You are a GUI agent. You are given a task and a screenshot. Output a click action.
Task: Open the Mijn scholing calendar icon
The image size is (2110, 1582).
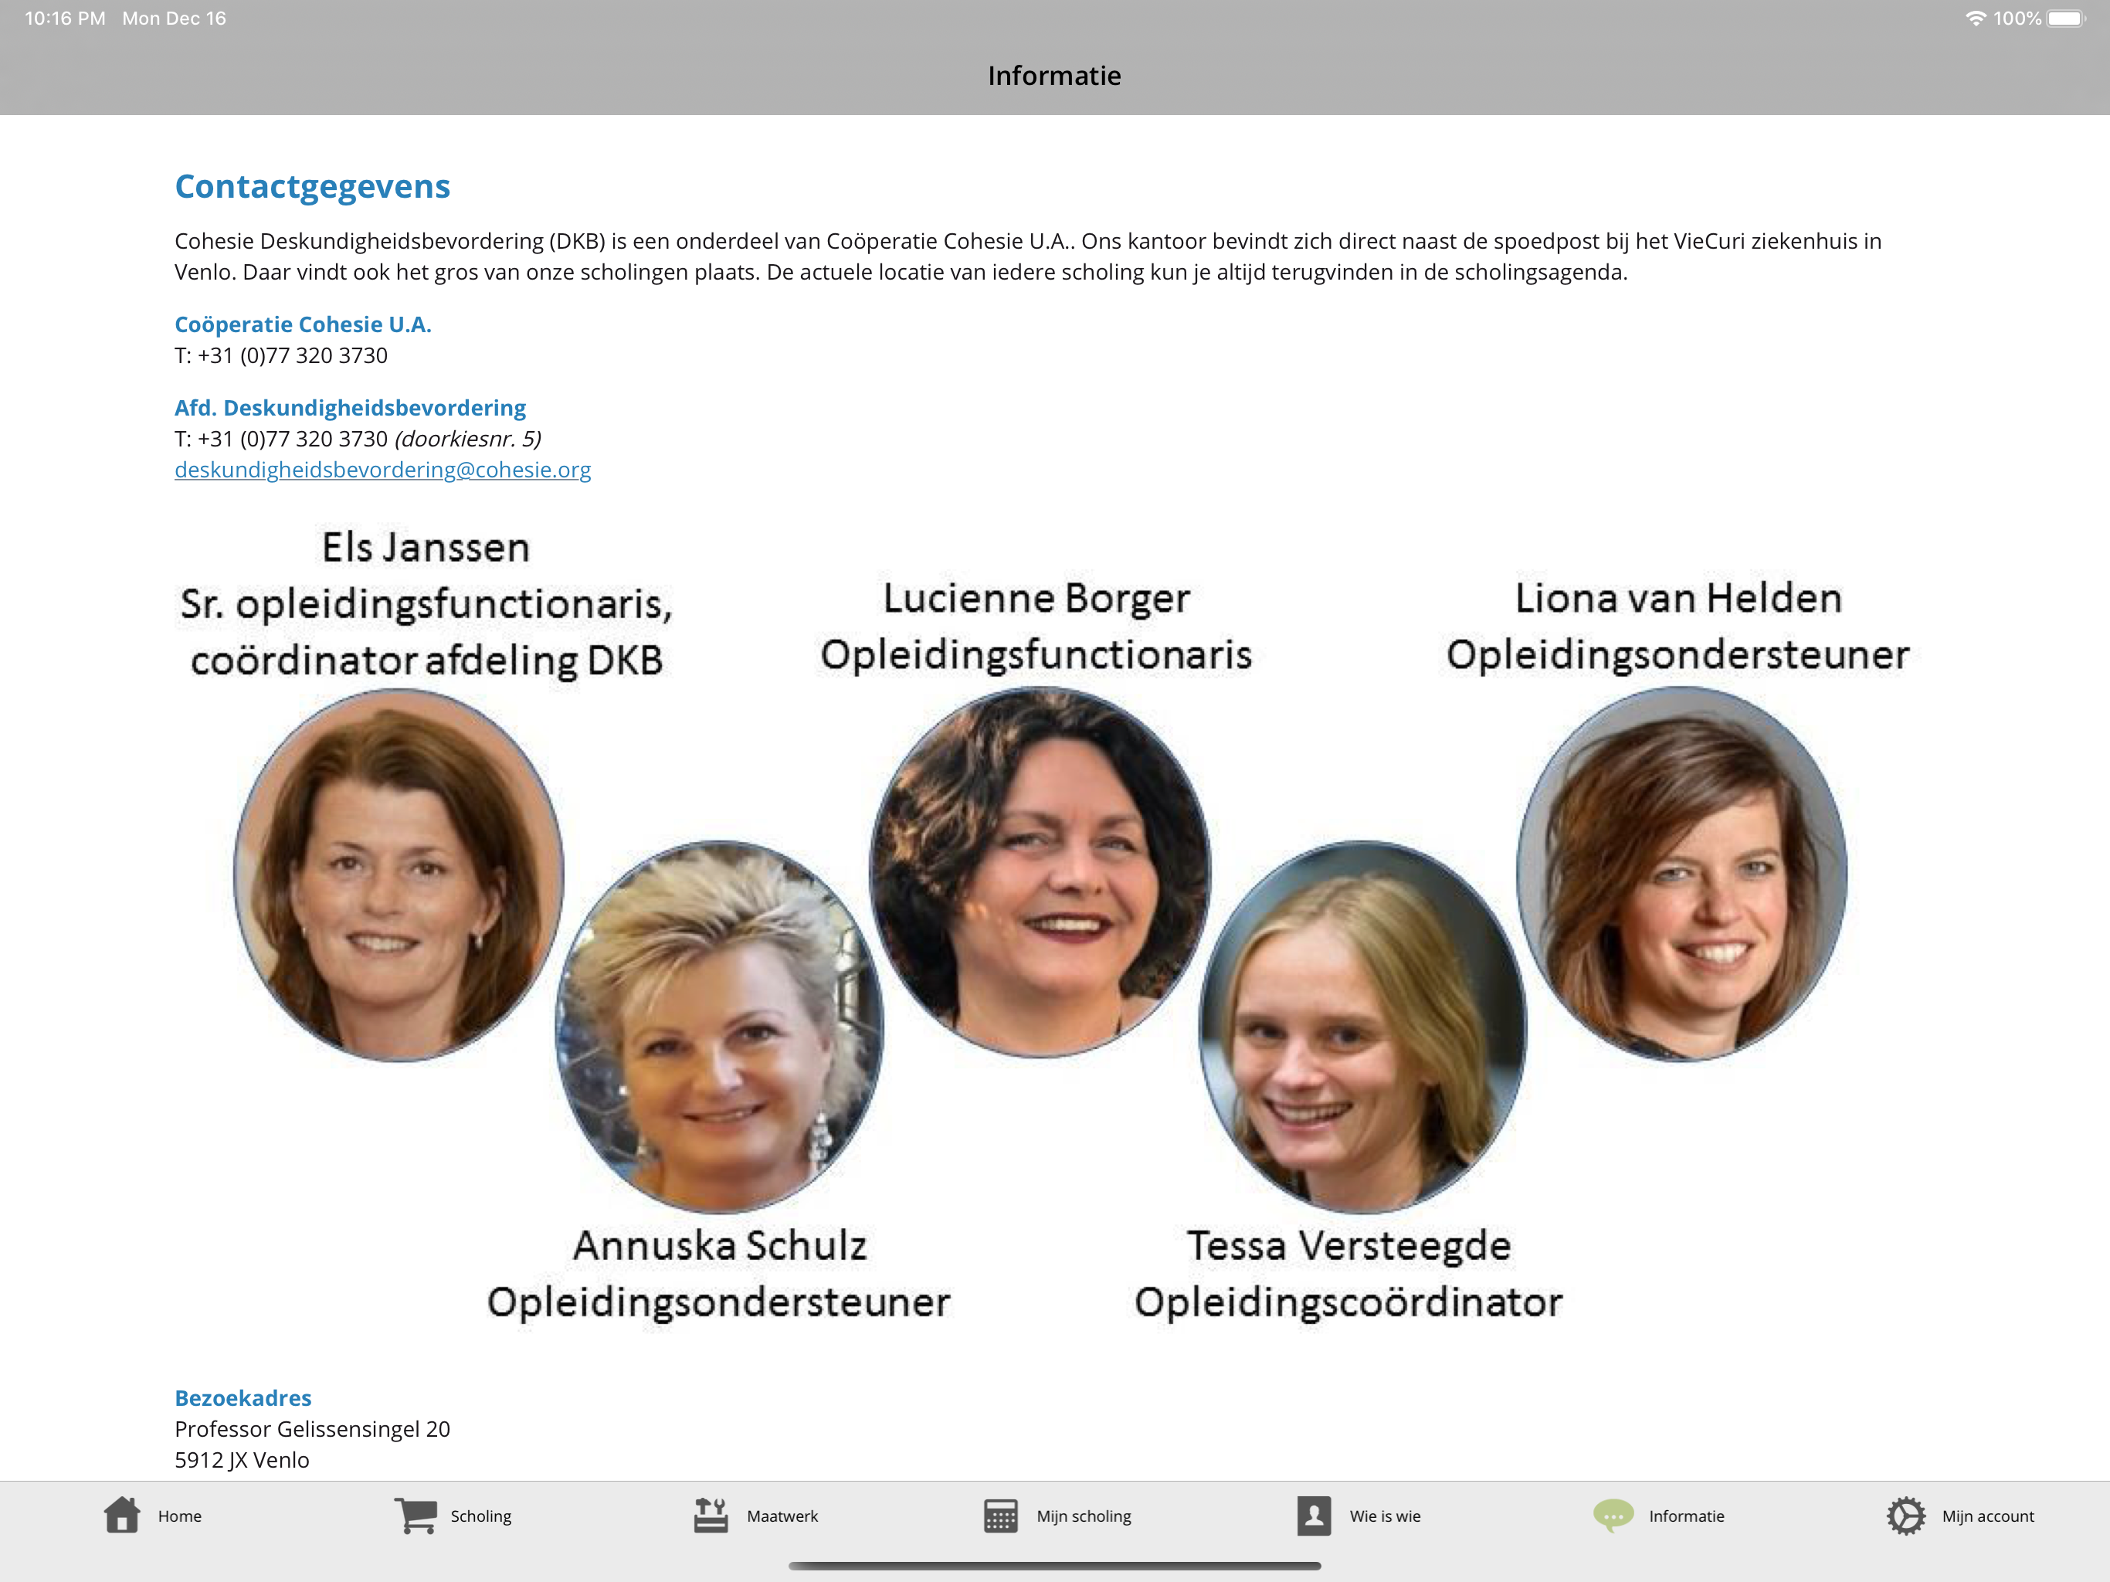pyautogui.click(x=1001, y=1516)
